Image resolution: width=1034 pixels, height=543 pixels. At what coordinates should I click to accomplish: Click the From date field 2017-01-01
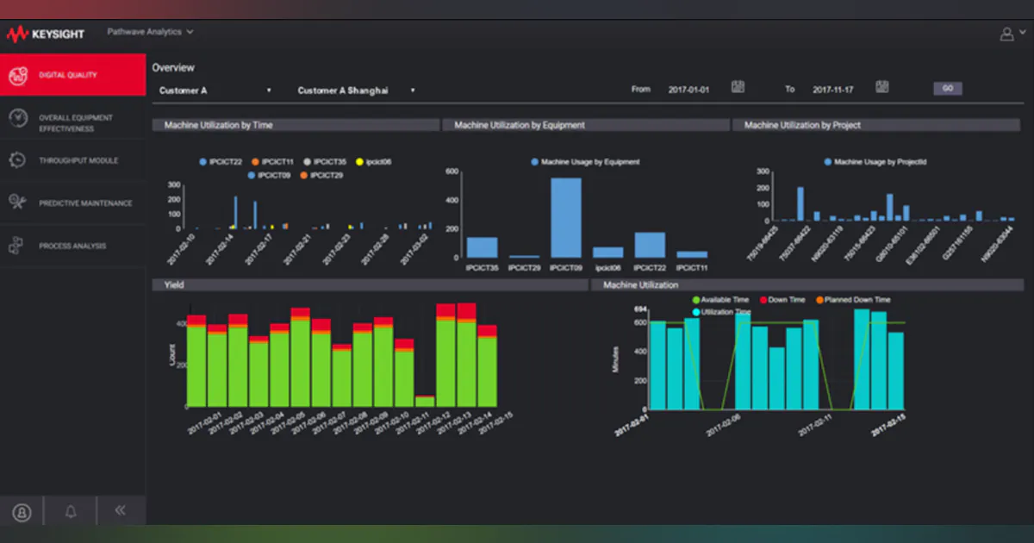[x=688, y=90]
